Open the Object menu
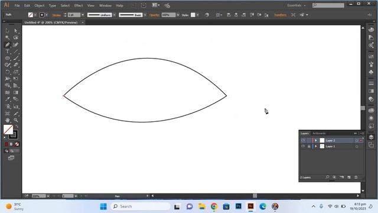Image resolution: width=378 pixels, height=213 pixels. click(x=40, y=5)
